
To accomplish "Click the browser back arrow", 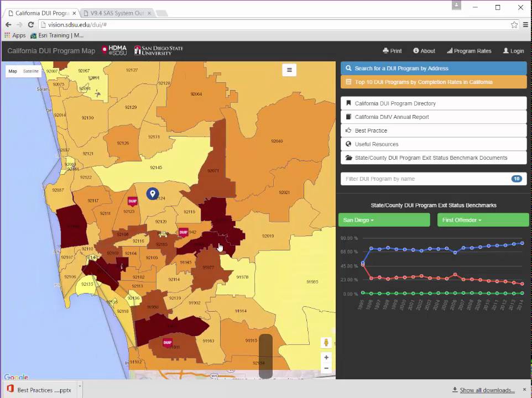I will tap(8, 25).
